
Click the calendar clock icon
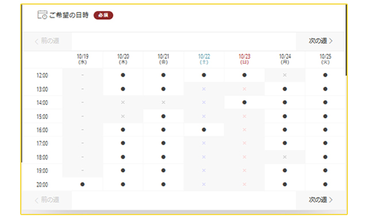click(x=42, y=15)
